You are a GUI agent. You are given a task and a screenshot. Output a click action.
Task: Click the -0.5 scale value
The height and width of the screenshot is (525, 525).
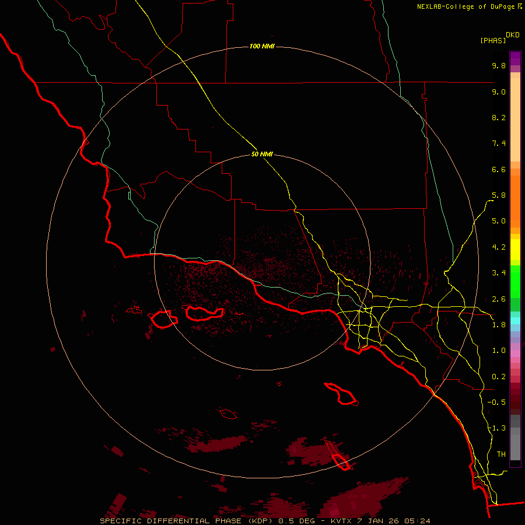pos(496,402)
